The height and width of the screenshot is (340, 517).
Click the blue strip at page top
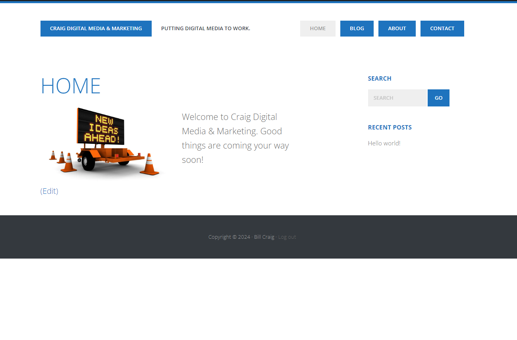click(x=258, y=2)
